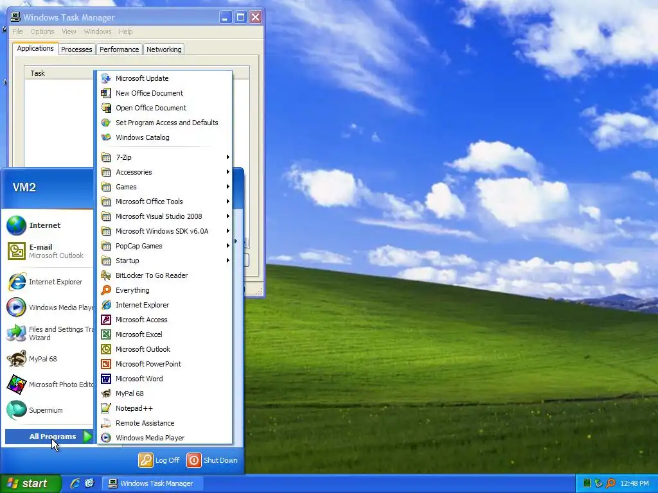Switch to the Networking tab

(x=164, y=49)
